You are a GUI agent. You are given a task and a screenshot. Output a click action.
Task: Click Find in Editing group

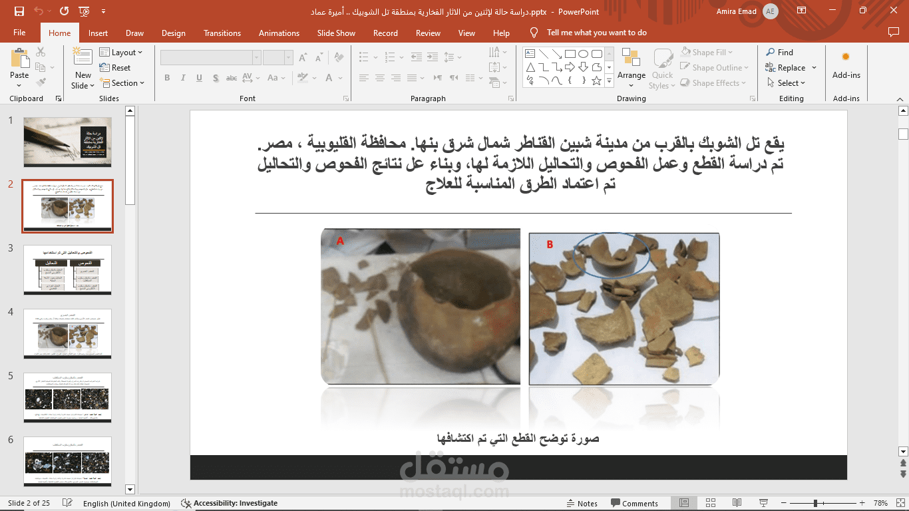(779, 52)
